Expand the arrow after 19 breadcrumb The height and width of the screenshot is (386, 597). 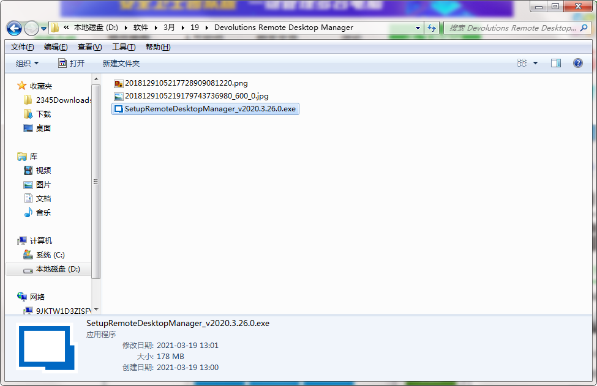[207, 28]
